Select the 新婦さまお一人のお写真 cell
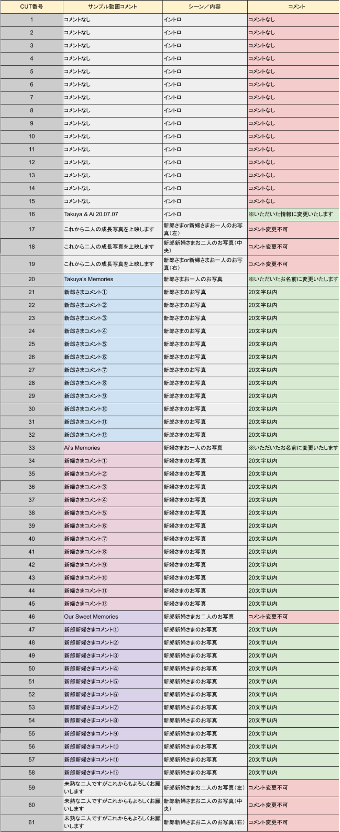Screen dimensions: 340x832 point(204,448)
